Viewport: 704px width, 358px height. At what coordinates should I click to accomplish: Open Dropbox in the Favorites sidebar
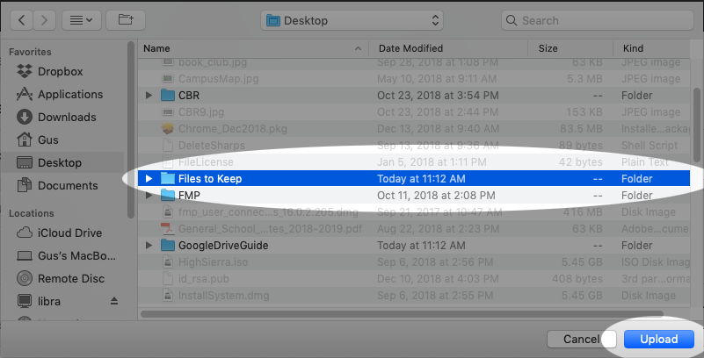[60, 72]
